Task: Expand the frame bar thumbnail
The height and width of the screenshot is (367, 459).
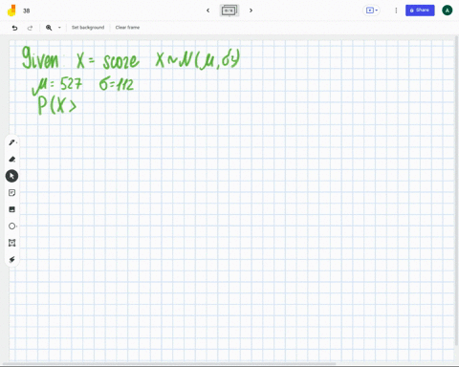Action: click(229, 11)
